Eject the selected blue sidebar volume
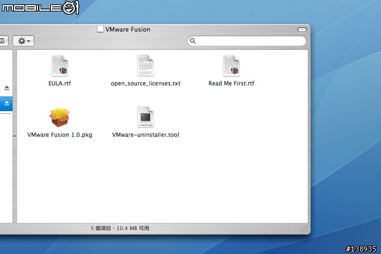Image resolution: width=381 pixels, height=254 pixels. click(x=7, y=104)
